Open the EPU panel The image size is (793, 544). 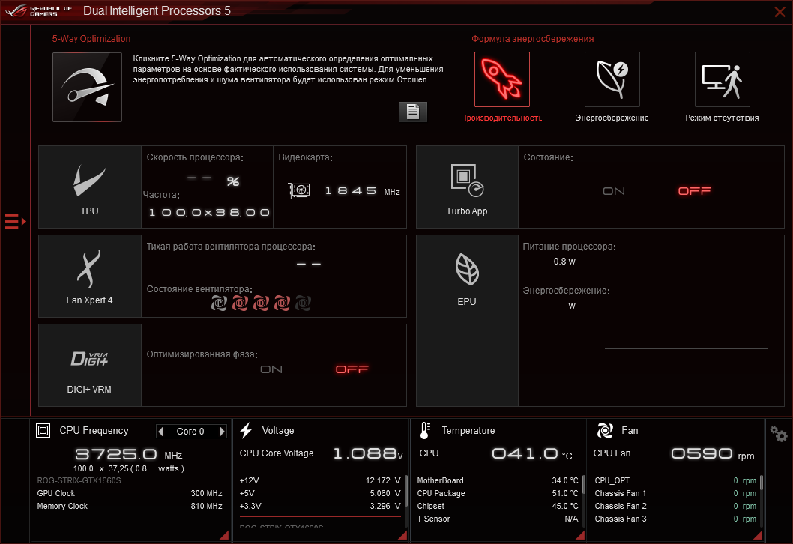point(467,321)
